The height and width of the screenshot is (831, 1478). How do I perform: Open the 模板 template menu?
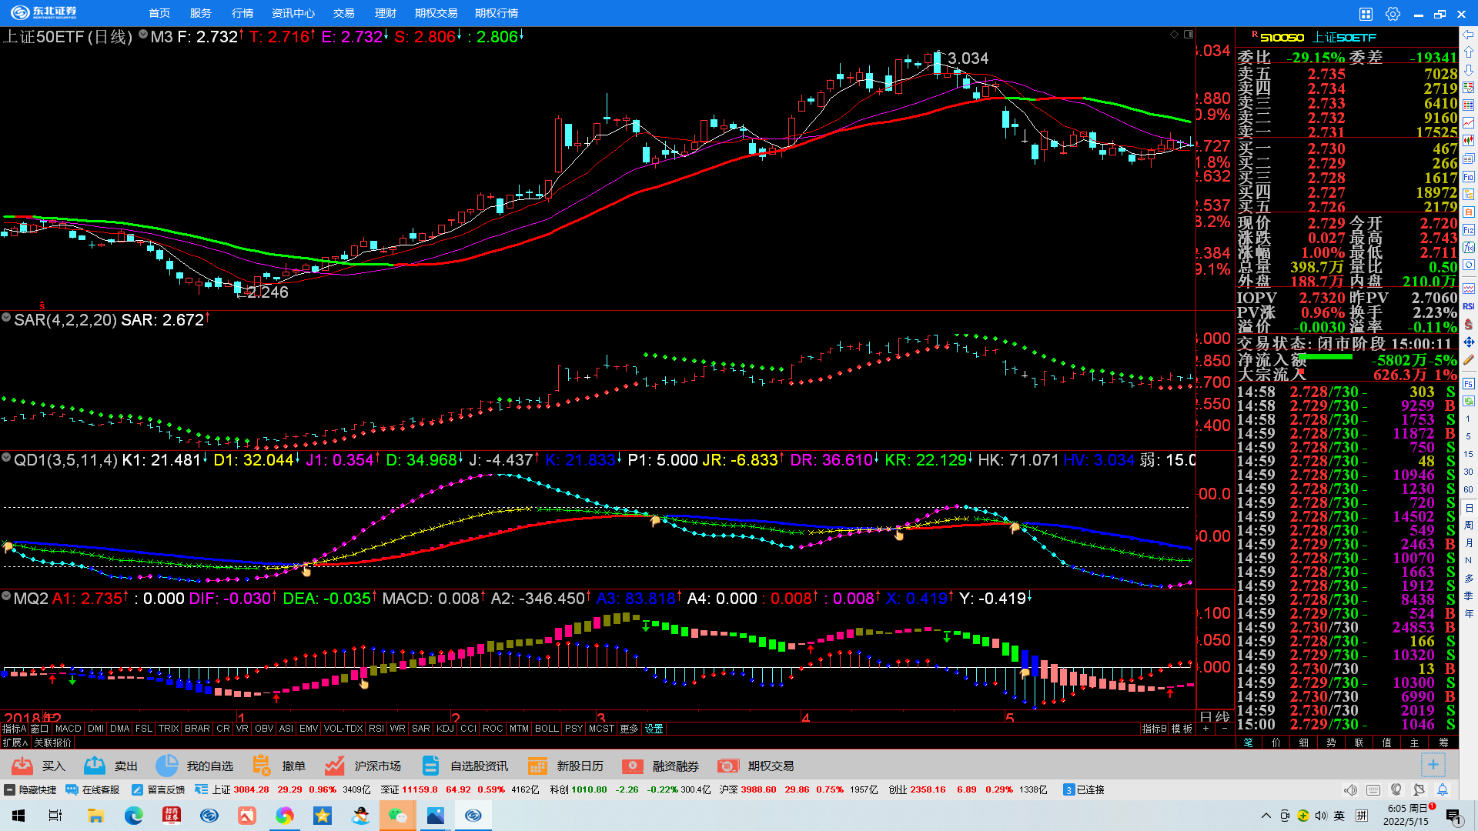point(1182,729)
